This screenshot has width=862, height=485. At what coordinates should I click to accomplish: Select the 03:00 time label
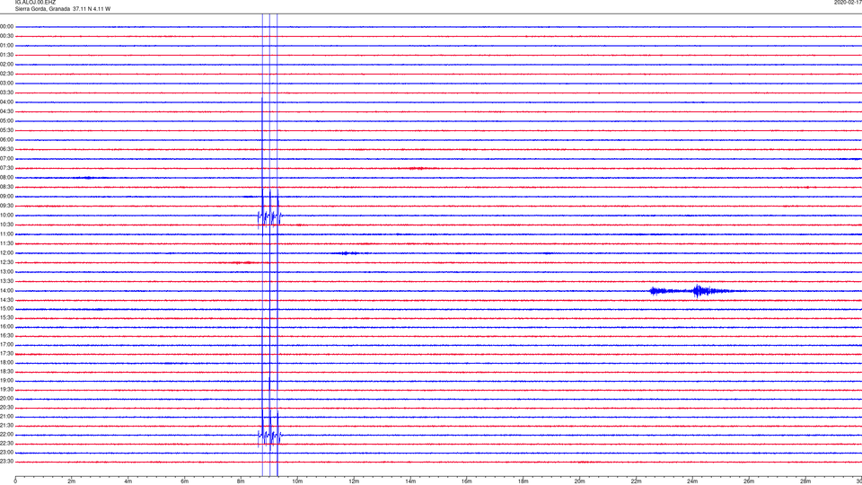click(6, 83)
